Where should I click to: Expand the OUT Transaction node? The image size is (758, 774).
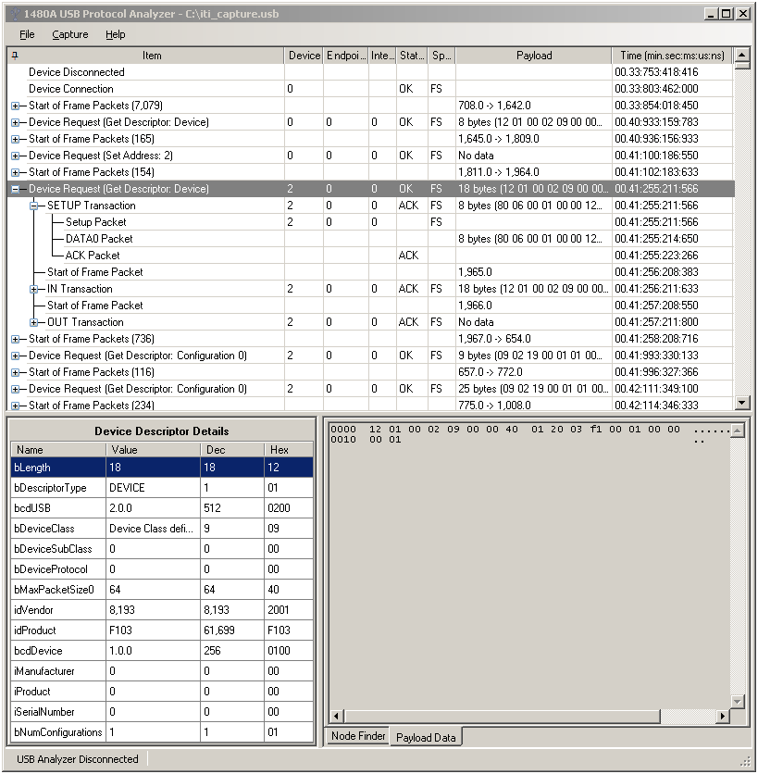tap(34, 322)
